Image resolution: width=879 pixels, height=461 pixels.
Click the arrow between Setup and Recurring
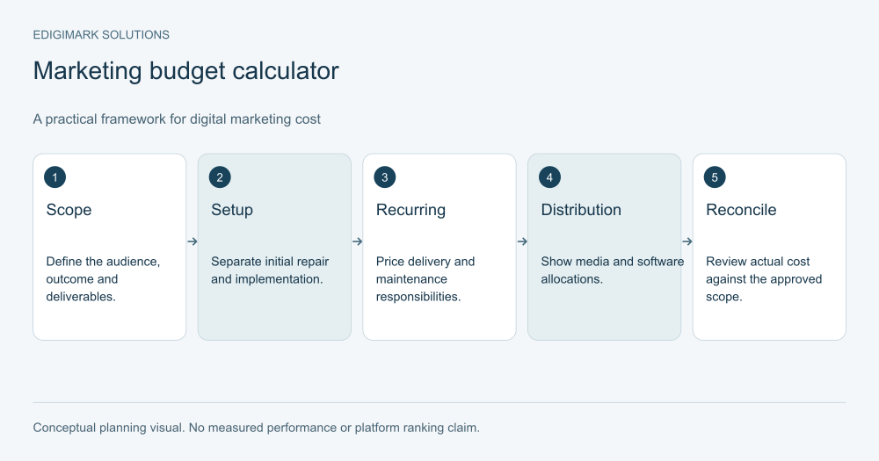click(x=357, y=241)
